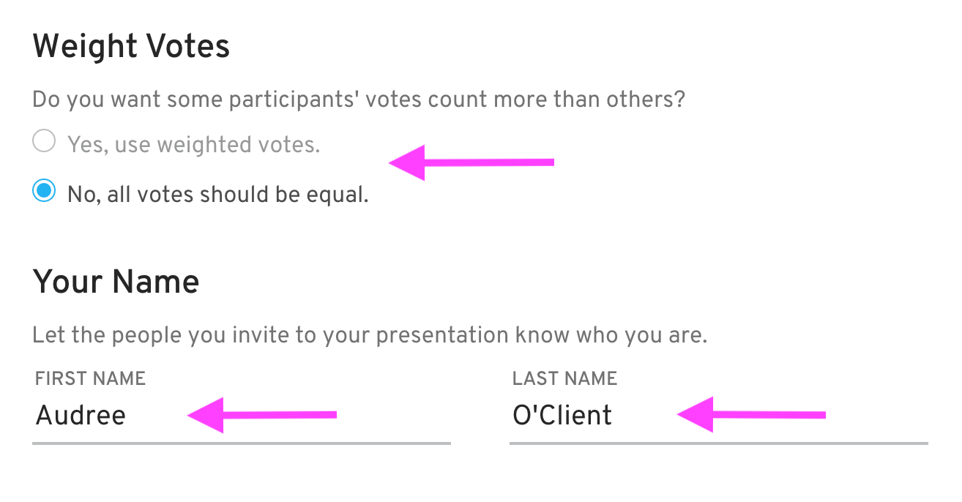Click the 'Weight Votes' section heading
This screenshot has width=962, height=502.
[130, 46]
